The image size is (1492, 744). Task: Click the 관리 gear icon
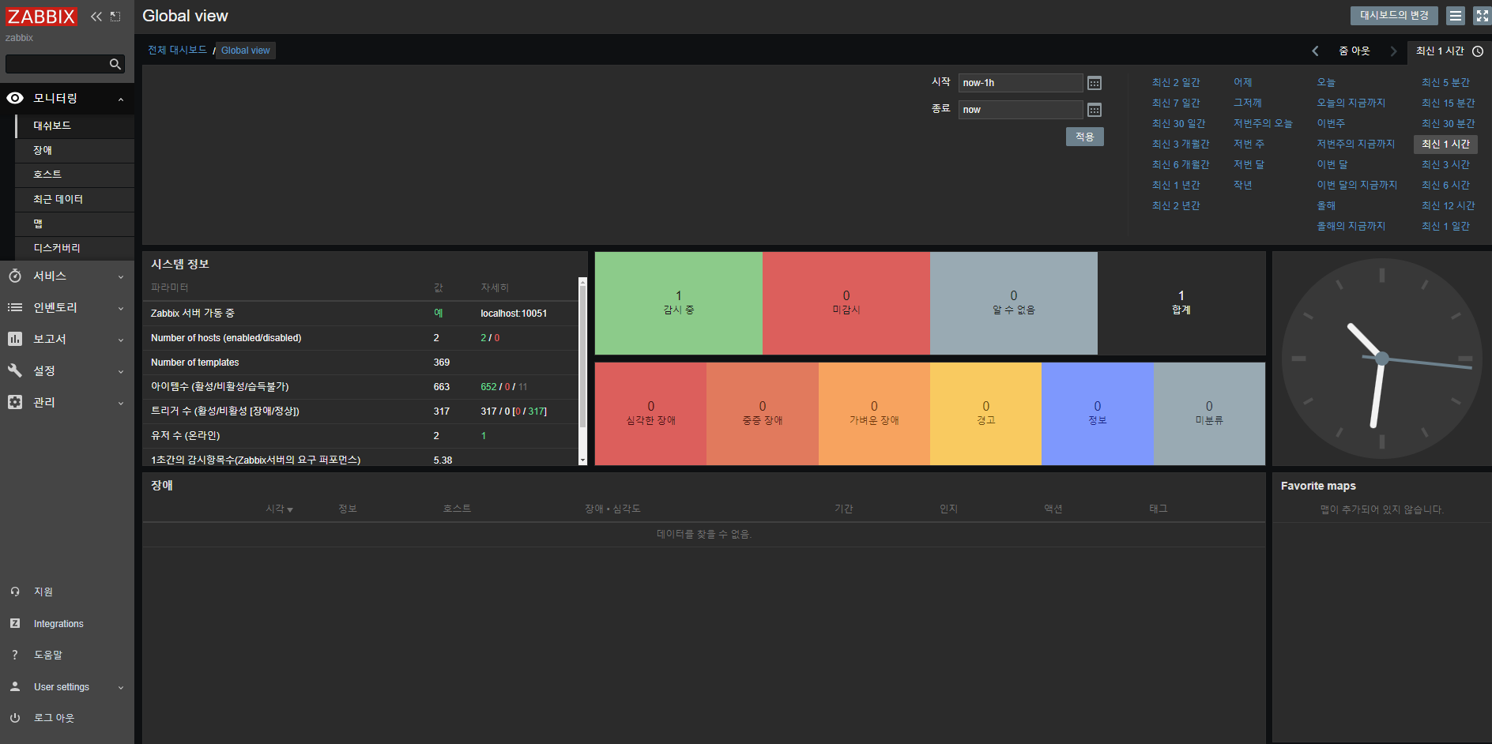click(15, 402)
